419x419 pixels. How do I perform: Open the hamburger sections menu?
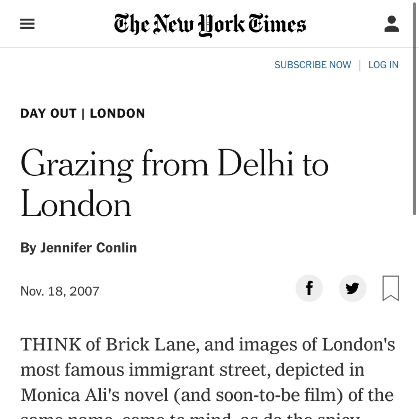click(x=27, y=24)
